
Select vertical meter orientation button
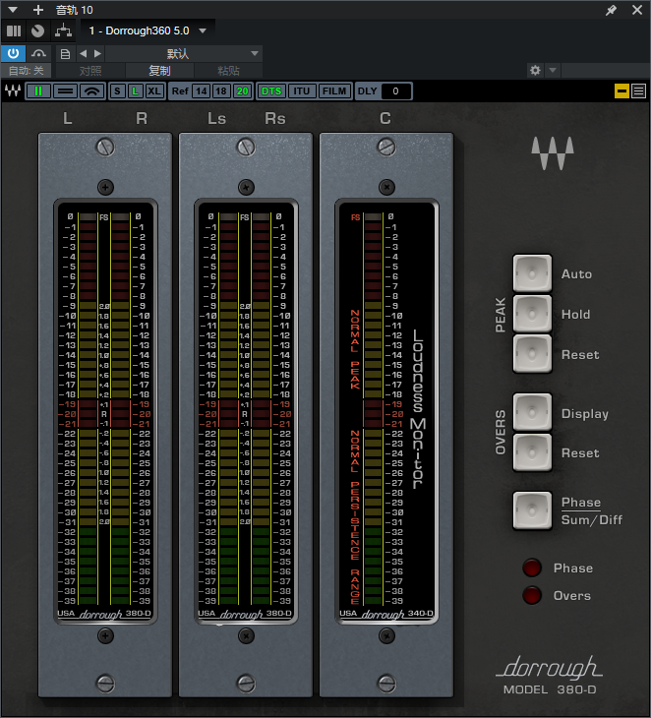point(38,91)
